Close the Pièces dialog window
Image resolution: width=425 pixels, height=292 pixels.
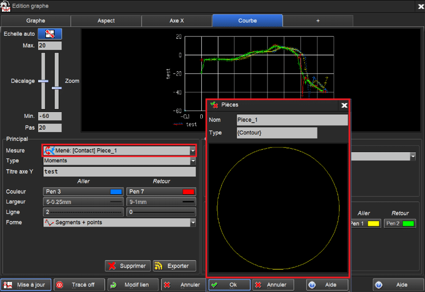[344, 105]
